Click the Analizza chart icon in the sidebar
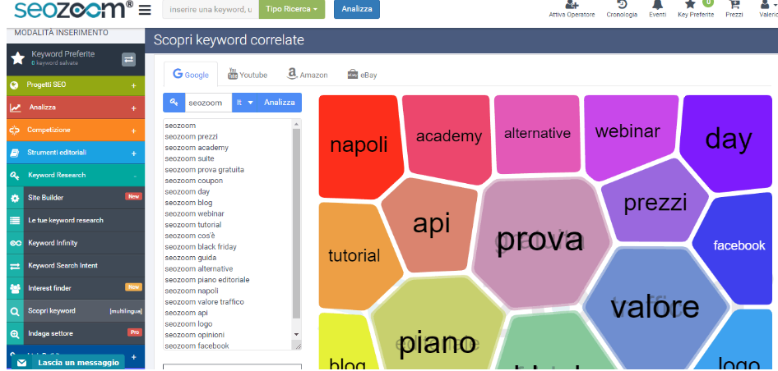Screen dimensions: 778x371 [x=16, y=108]
